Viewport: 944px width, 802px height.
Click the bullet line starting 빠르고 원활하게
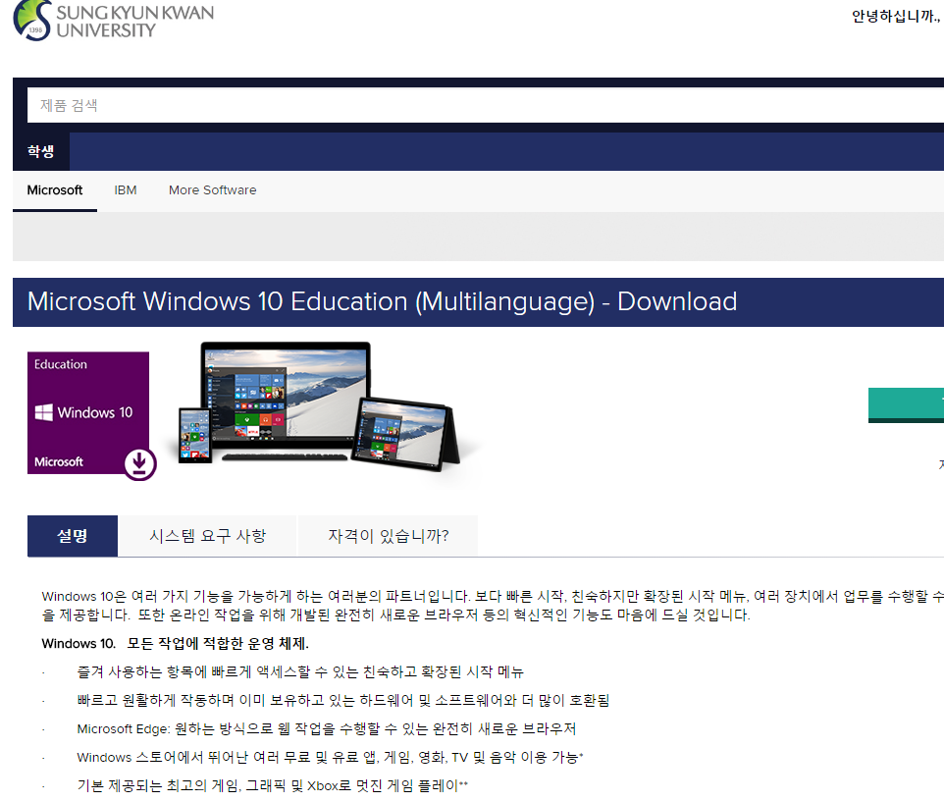point(343,701)
